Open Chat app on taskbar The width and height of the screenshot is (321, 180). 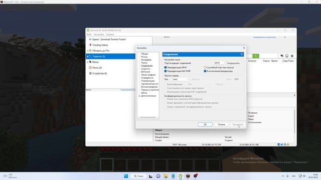pos(158,176)
